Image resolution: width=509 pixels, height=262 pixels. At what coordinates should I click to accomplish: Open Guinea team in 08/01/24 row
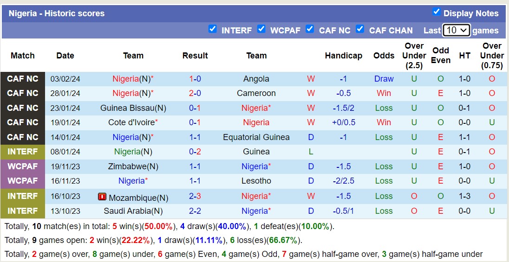pyautogui.click(x=256, y=152)
